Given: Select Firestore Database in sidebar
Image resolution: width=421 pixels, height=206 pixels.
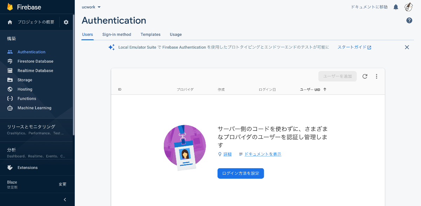Looking at the screenshot, I should [35, 61].
